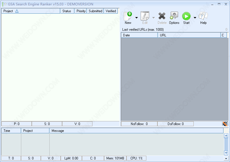
Task: Click the V: 0 cell under project list
Action: click(x=77, y=124)
